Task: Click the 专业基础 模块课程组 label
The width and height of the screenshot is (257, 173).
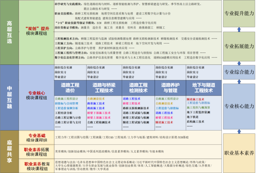Action: point(36,137)
